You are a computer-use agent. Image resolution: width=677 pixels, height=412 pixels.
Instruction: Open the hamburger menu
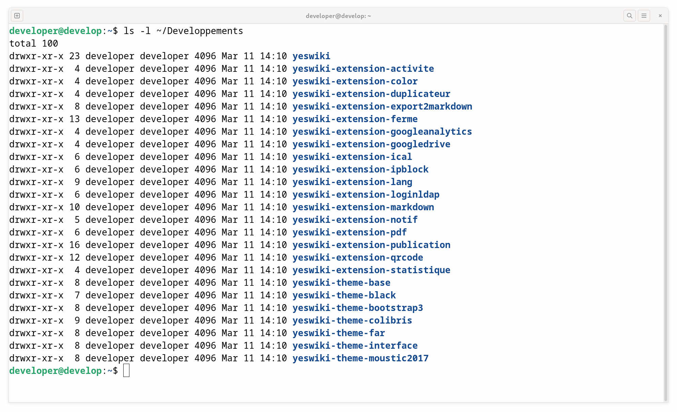pyautogui.click(x=644, y=16)
